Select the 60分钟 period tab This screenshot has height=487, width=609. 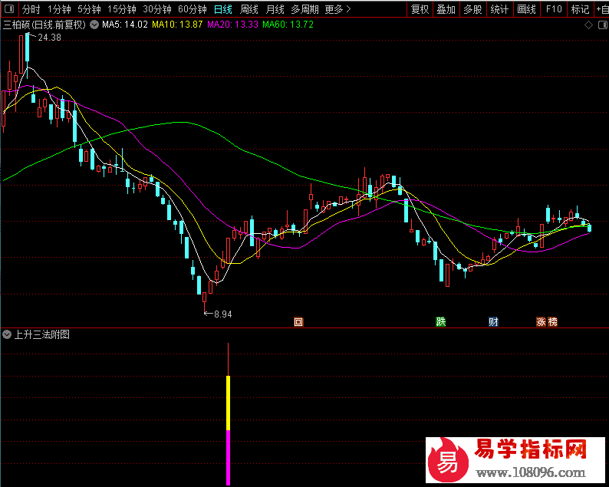(x=192, y=10)
